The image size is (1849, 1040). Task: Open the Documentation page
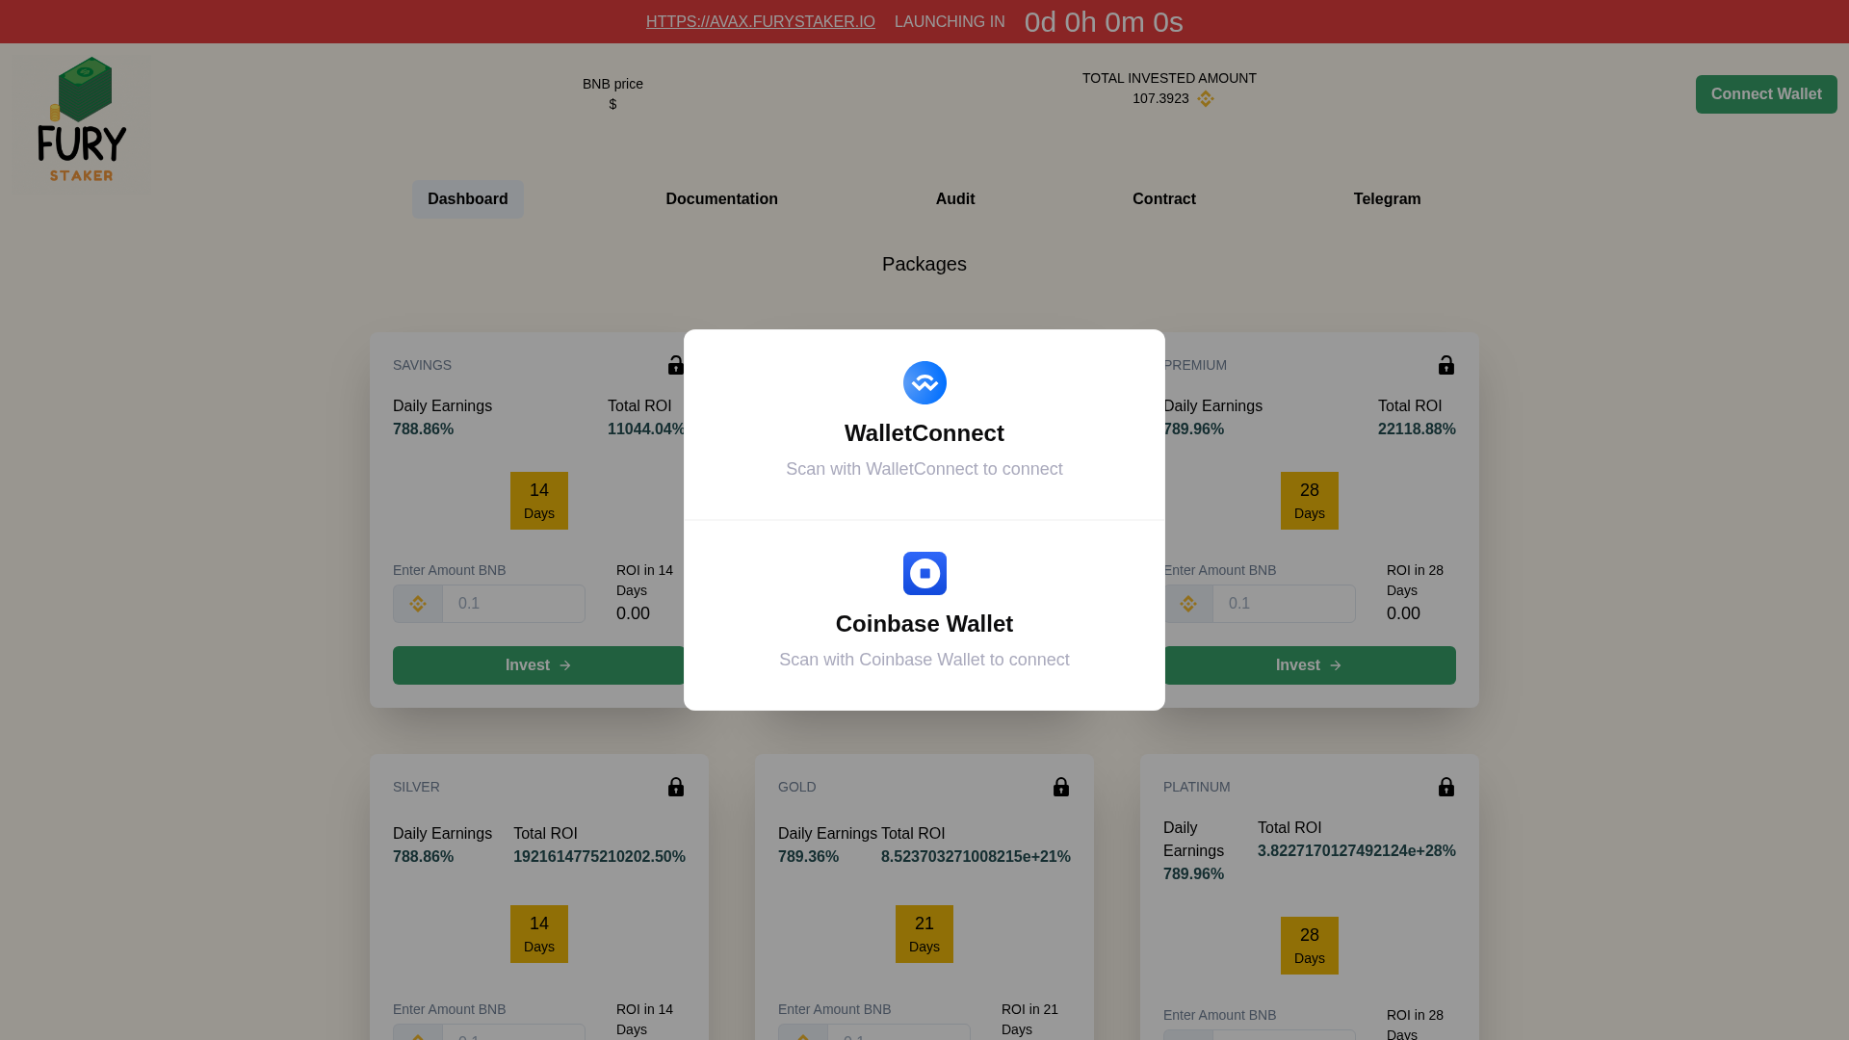721,198
